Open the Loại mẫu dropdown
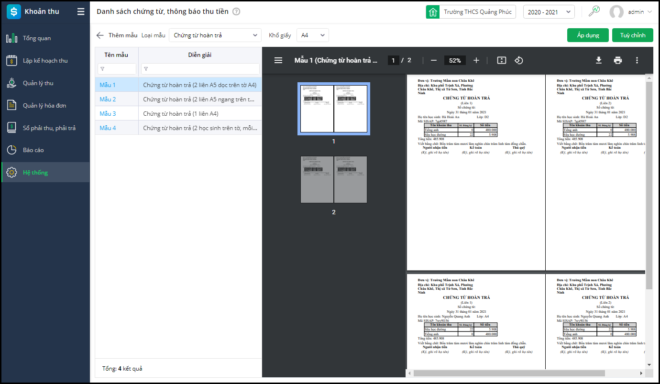This screenshot has width=660, height=384. (215, 35)
